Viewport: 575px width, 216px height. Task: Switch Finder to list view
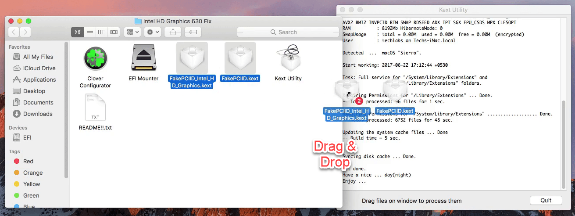[90, 32]
